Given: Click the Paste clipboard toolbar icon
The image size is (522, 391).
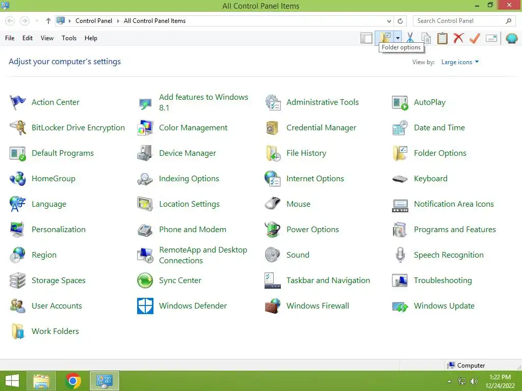Looking at the screenshot, I should pos(442,38).
